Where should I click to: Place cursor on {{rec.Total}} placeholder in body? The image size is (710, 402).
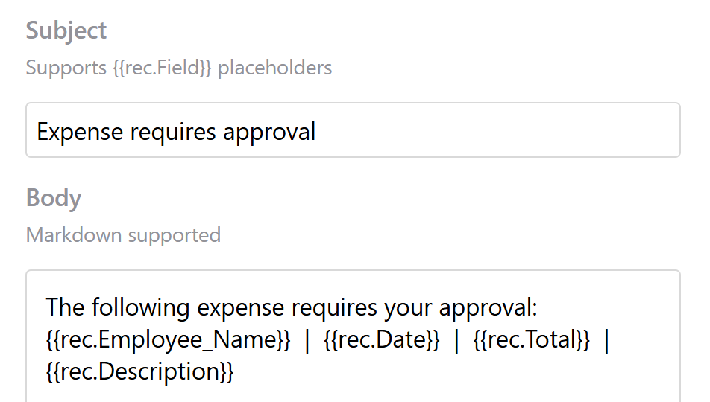[532, 339]
